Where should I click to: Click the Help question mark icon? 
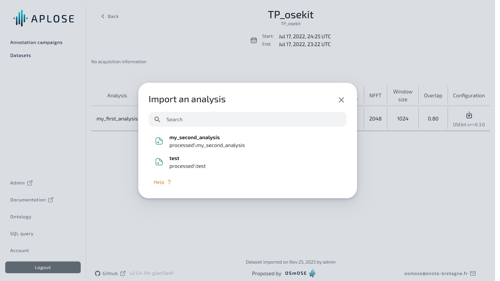click(x=169, y=182)
